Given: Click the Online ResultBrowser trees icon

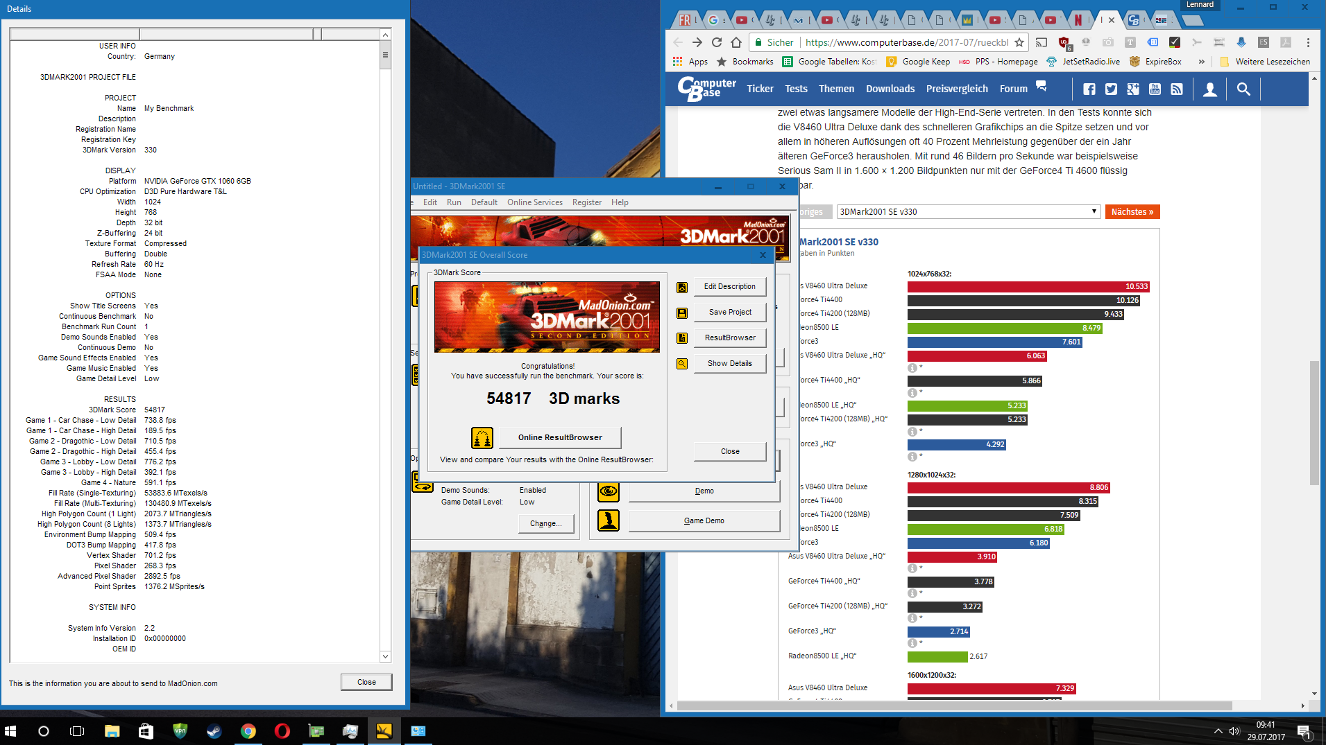Looking at the screenshot, I should 482,438.
